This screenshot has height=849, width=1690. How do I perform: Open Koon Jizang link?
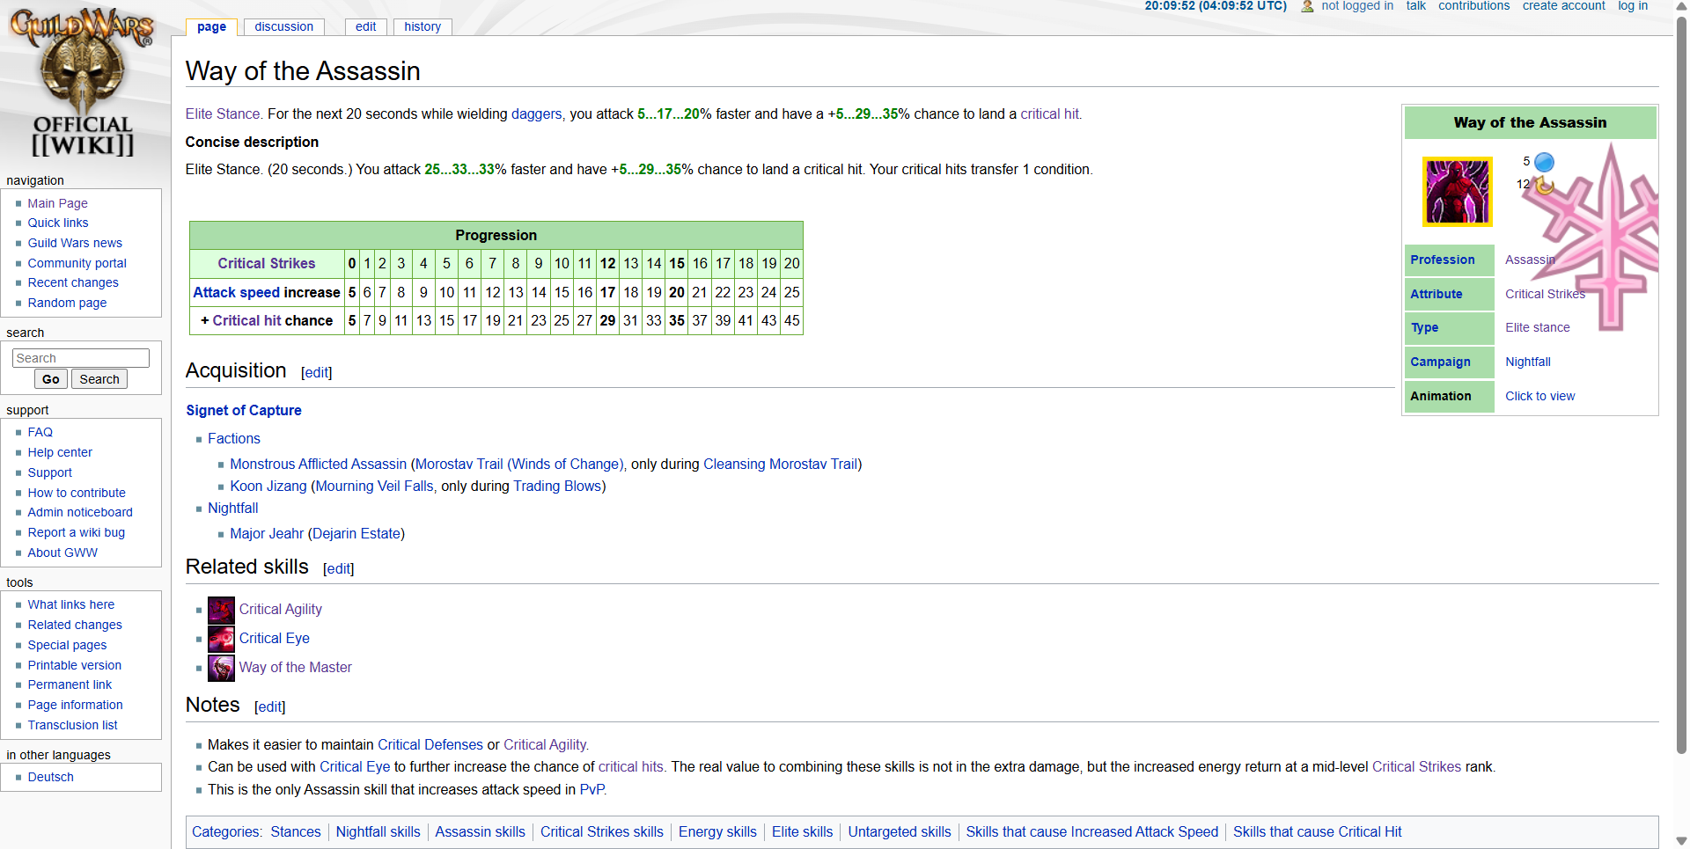(268, 487)
